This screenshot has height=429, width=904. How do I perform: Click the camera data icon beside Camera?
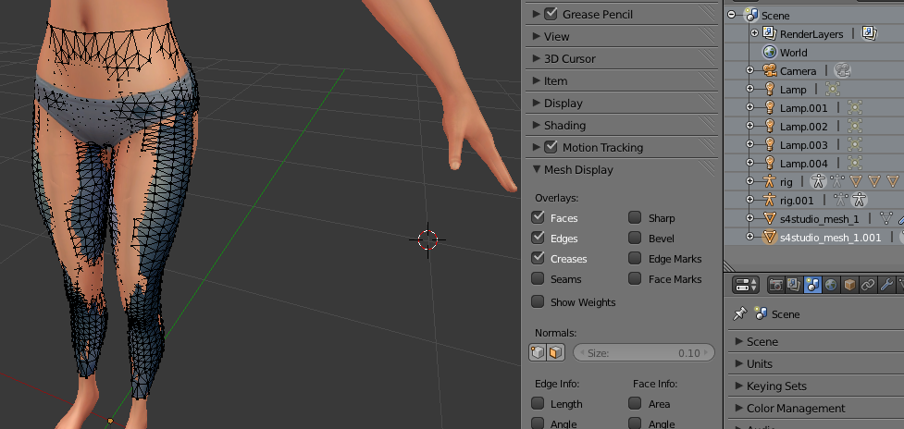click(842, 70)
